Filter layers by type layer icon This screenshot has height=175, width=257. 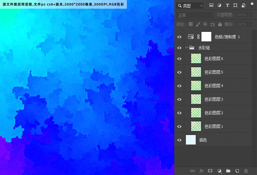click(x=227, y=5)
